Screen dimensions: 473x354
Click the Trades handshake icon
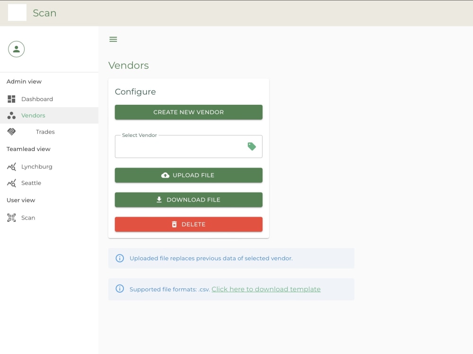[11, 132]
